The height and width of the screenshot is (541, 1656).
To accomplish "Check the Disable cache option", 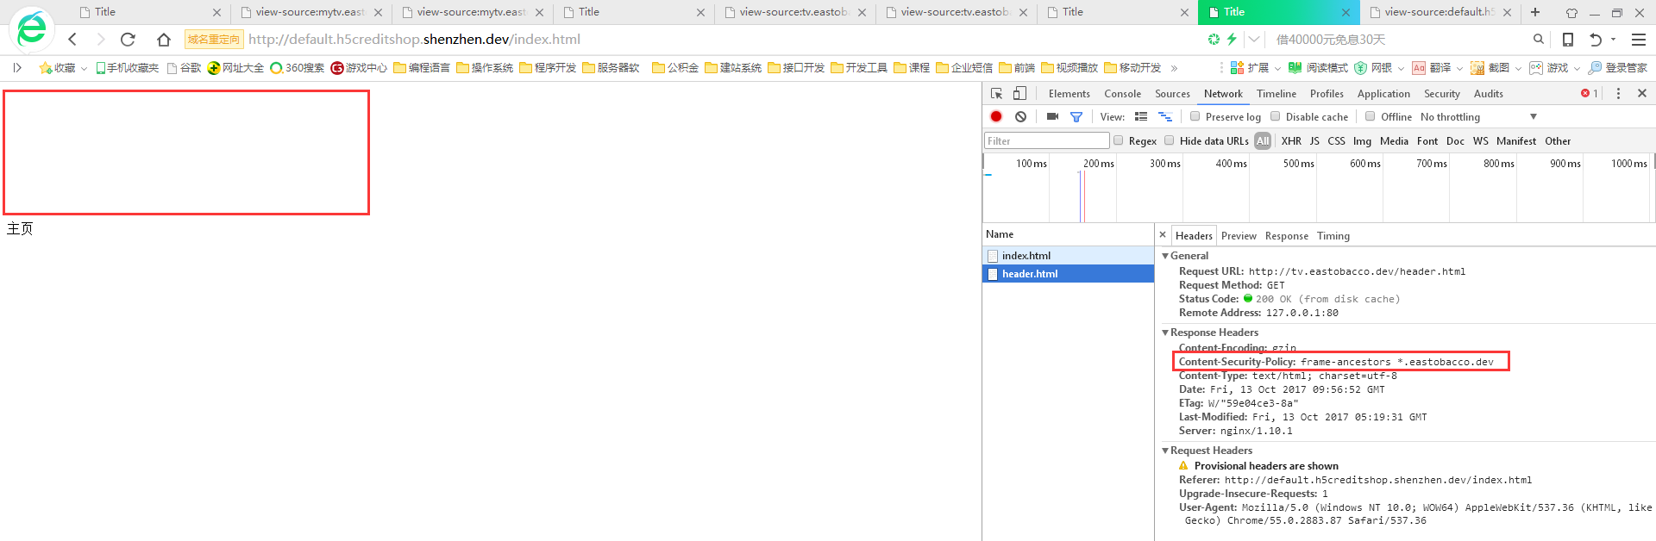I will (x=1275, y=116).
